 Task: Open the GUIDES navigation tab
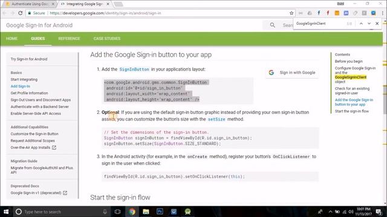pos(37,39)
